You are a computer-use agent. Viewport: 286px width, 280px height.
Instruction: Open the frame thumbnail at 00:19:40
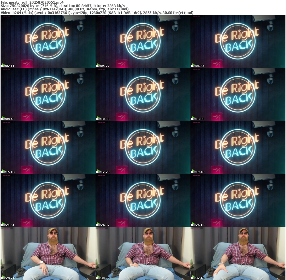[x=238, y=147]
